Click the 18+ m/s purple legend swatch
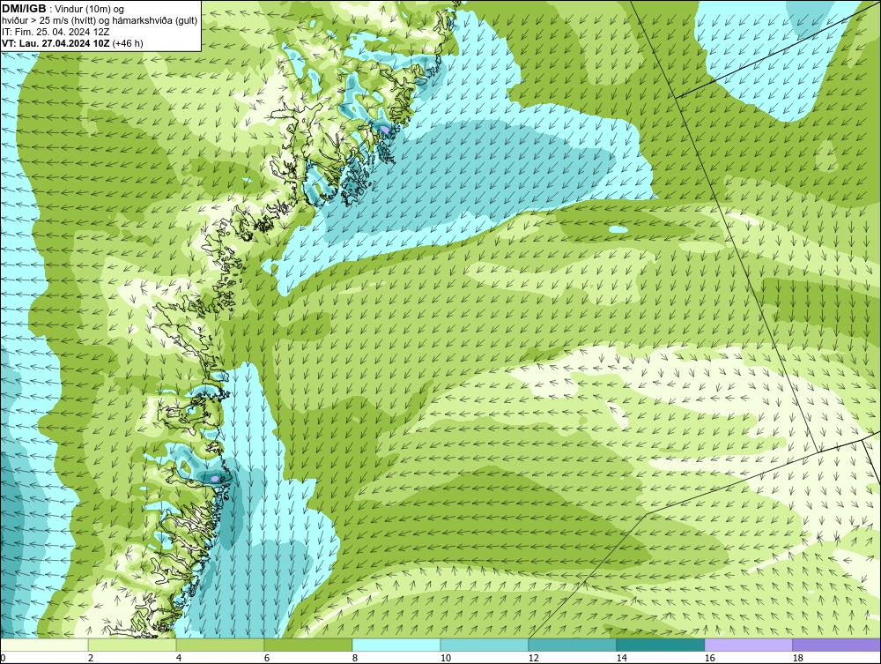Image resolution: width=881 pixels, height=664 pixels. click(837, 645)
